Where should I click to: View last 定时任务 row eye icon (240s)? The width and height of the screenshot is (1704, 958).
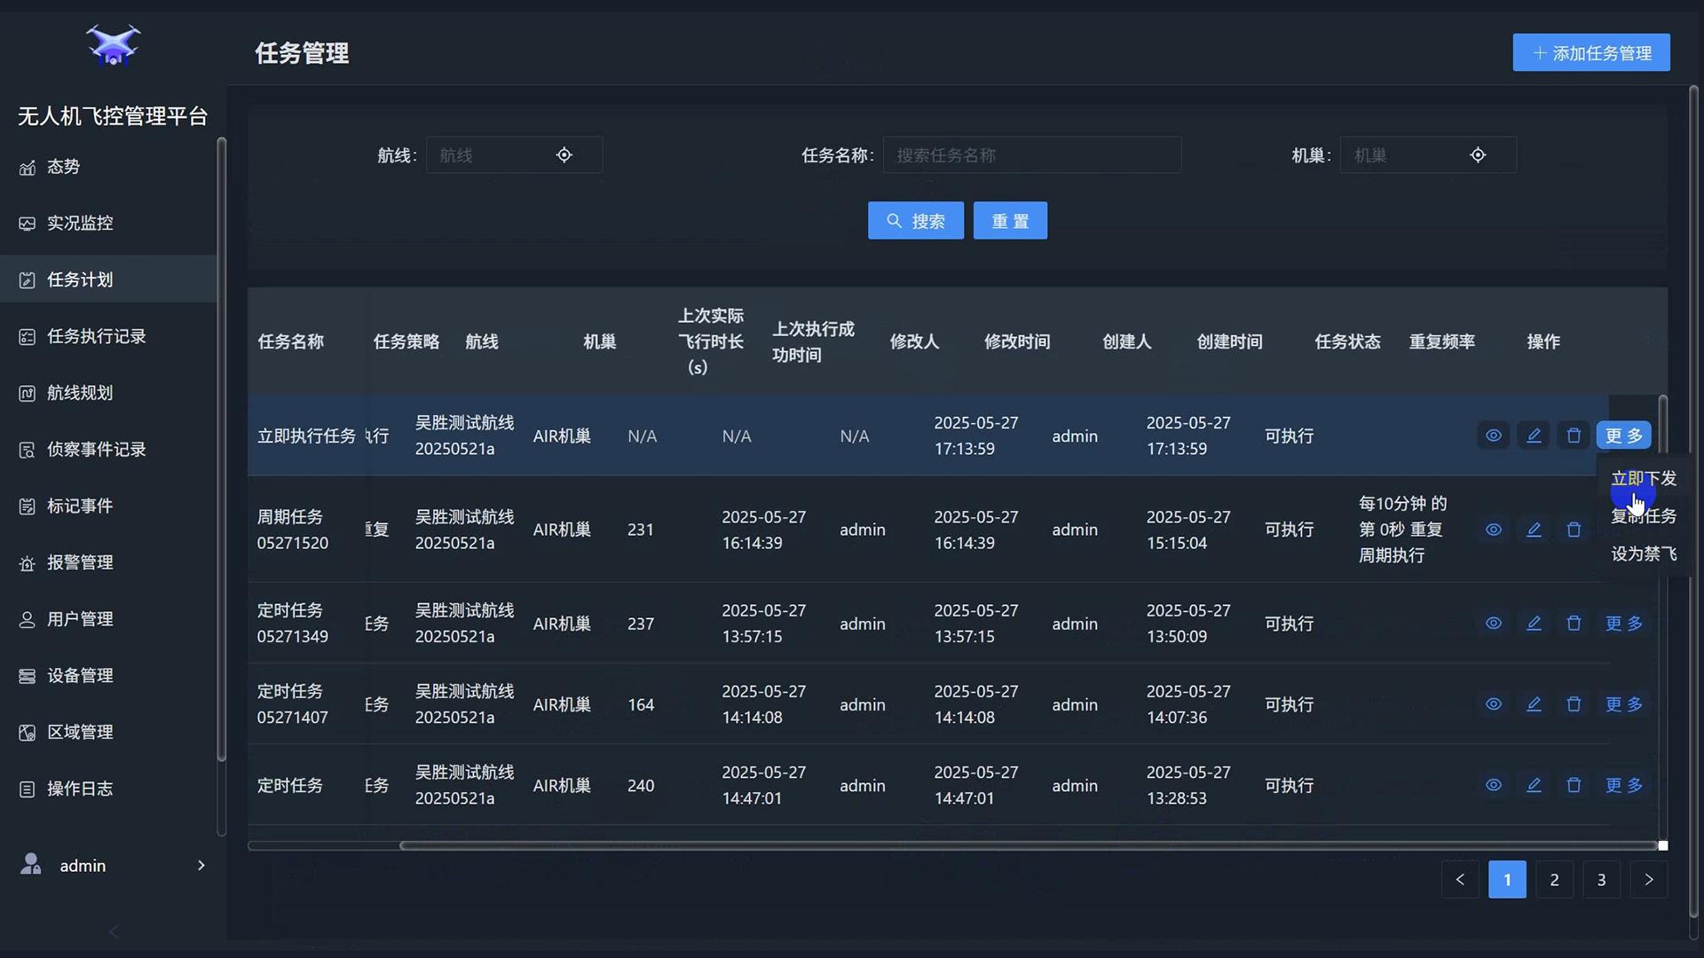pyautogui.click(x=1494, y=785)
